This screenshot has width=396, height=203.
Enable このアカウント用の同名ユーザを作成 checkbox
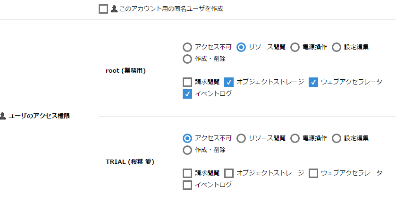pos(103,9)
